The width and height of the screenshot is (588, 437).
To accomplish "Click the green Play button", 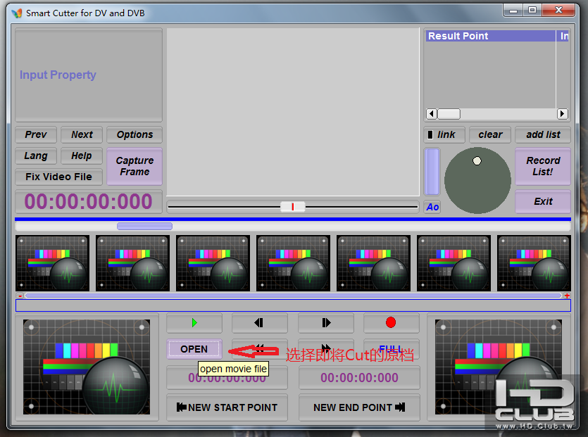I will click(x=194, y=323).
